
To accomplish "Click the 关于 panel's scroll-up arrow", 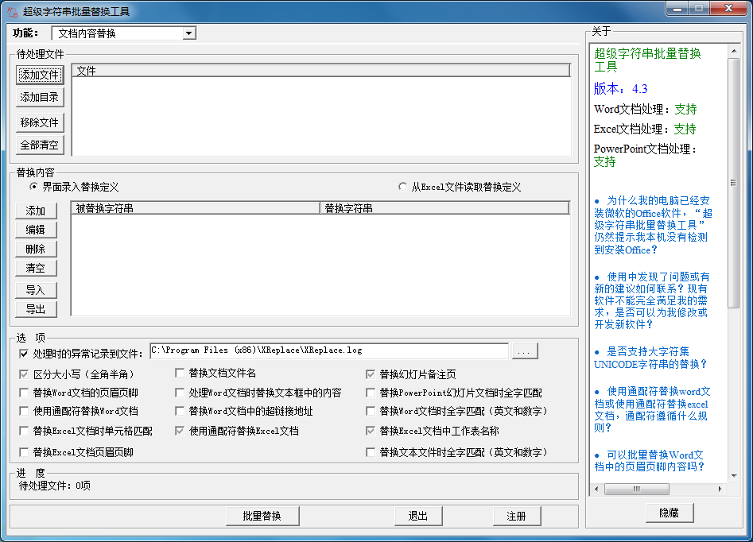I will tap(733, 50).
